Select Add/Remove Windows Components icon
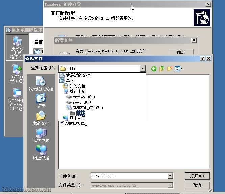This screenshot has height=194, width=225. point(16,99)
